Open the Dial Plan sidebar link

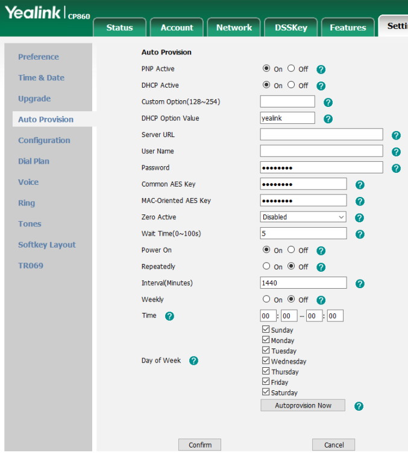[34, 161]
